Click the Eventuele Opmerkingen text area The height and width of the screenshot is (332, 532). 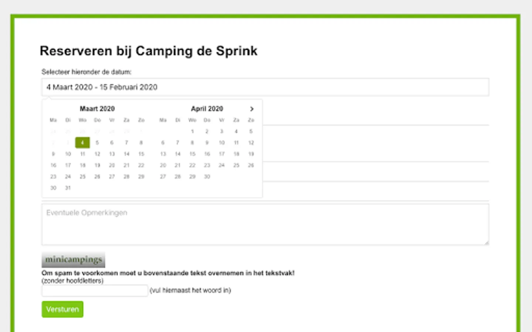coord(265,224)
